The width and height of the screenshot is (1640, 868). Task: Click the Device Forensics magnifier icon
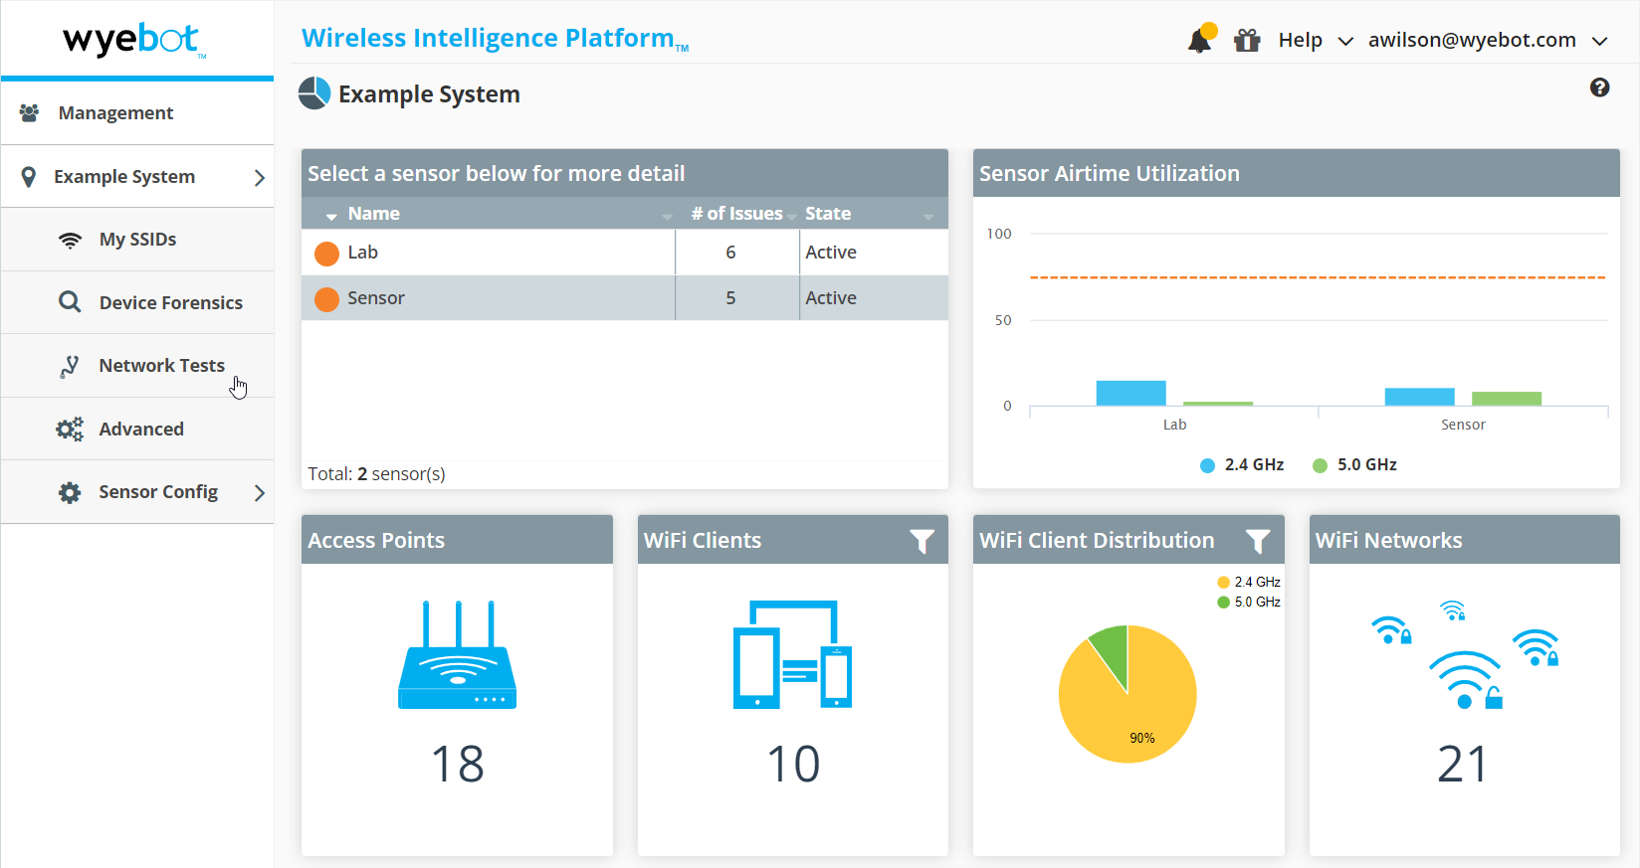coord(70,302)
